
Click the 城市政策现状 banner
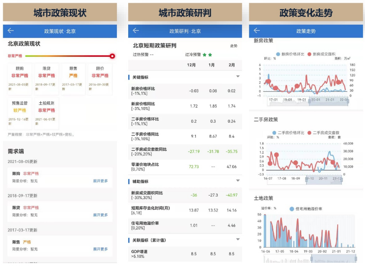point(60,13)
